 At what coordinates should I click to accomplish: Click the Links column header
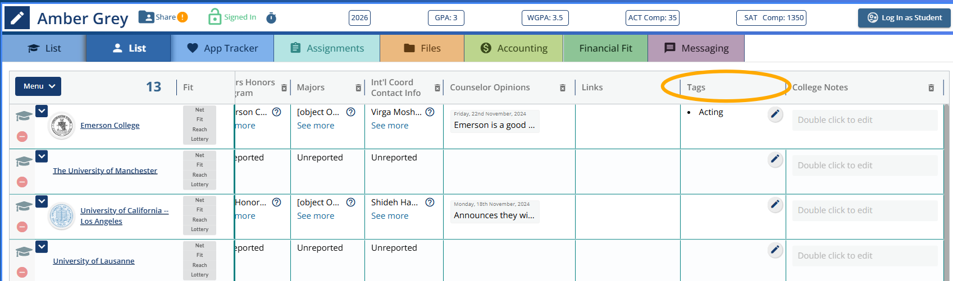592,87
